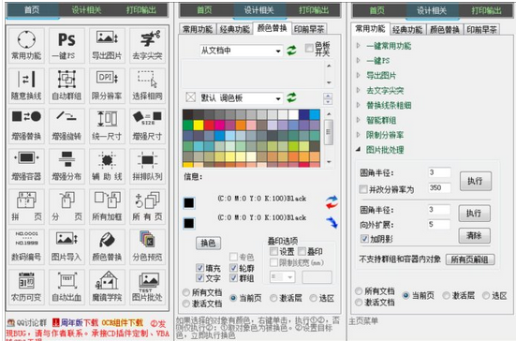Open the 从文档中 dropdown
This screenshot has width=516, height=341.
(241, 51)
